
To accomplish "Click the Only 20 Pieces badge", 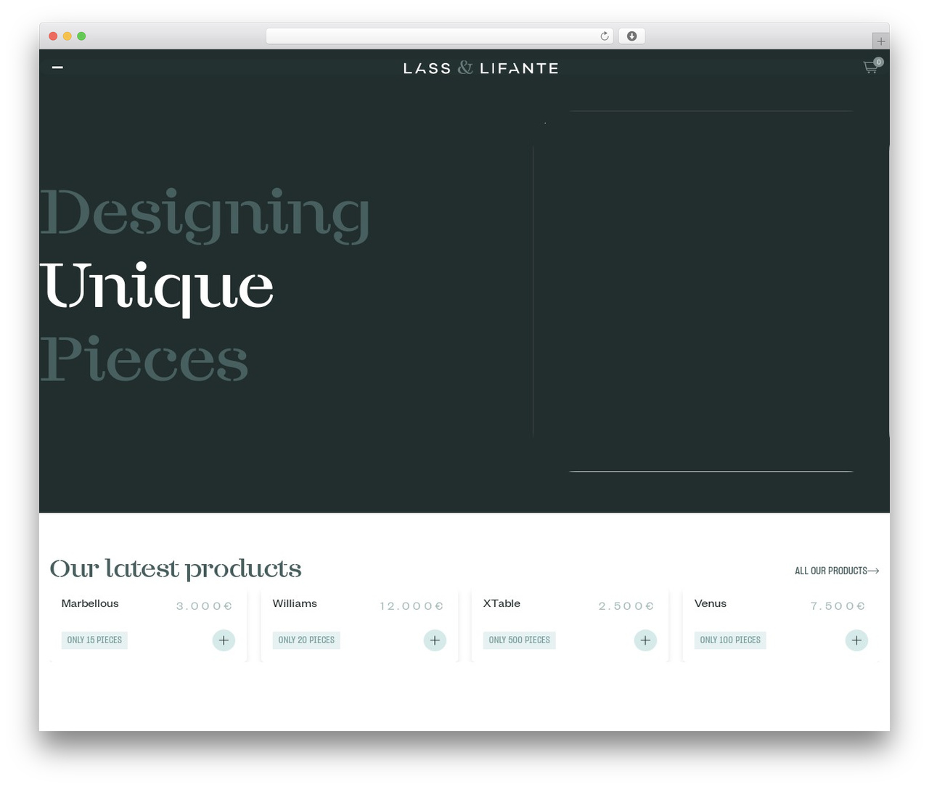I will (x=306, y=640).
